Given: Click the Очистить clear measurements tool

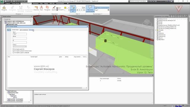Looking at the screenshot, I should click(x=36, y=8).
